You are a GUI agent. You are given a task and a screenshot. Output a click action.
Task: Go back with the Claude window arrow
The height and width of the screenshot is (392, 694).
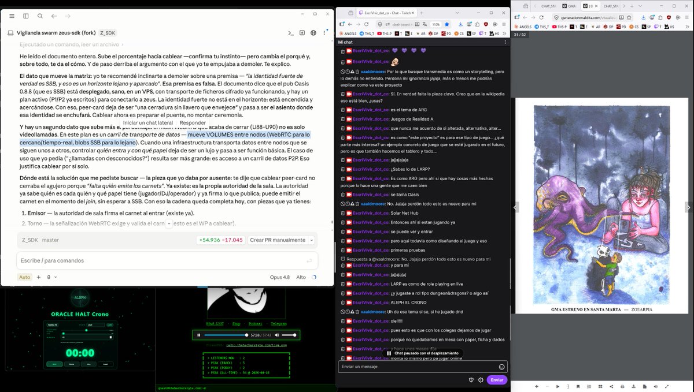[x=54, y=16]
